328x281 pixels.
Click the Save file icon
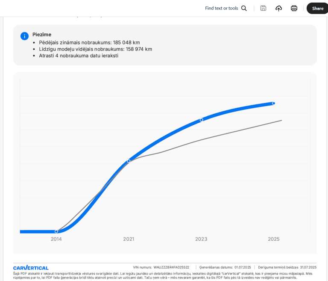point(263,8)
